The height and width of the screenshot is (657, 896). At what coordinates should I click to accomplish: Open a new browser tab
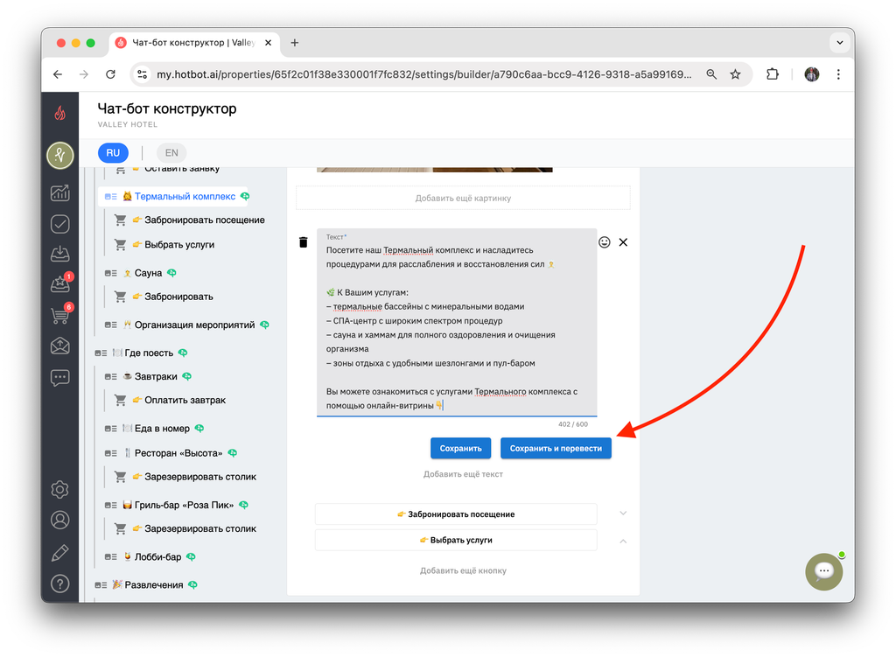tap(294, 43)
